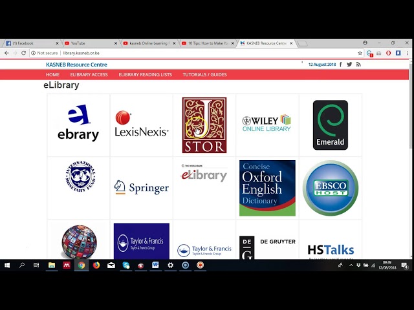The width and height of the screenshot is (414, 310).
Task: Switch to the Facebook browser tab
Action: (32, 43)
